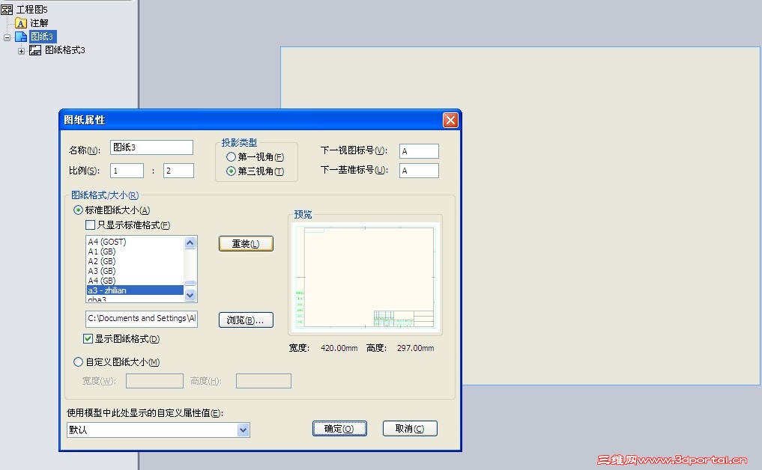The image size is (762, 470).
Task: Select 自定义图纸大小 radio button
Action: (x=78, y=361)
